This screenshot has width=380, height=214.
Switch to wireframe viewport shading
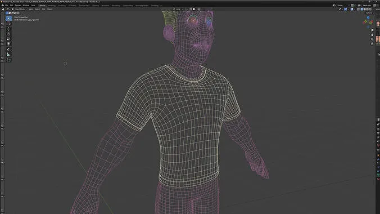pos(362,9)
